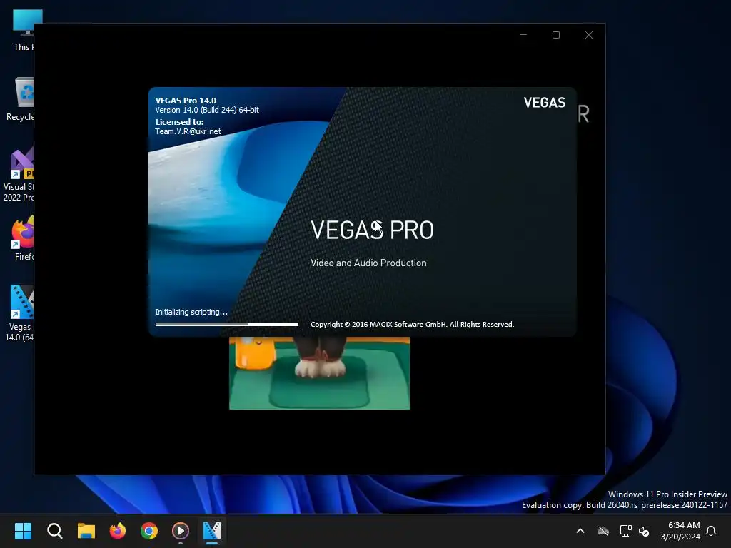Click the video frame below the splash
Image resolution: width=731 pixels, height=548 pixels.
point(319,372)
